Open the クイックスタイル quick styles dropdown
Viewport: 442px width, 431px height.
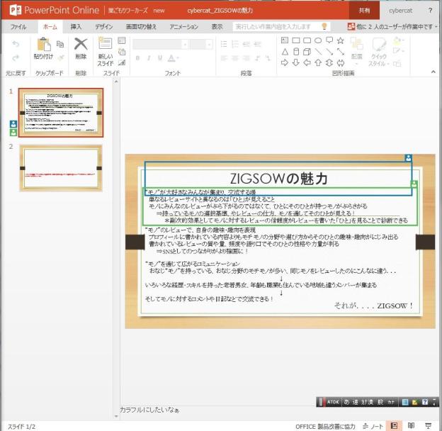[378, 52]
